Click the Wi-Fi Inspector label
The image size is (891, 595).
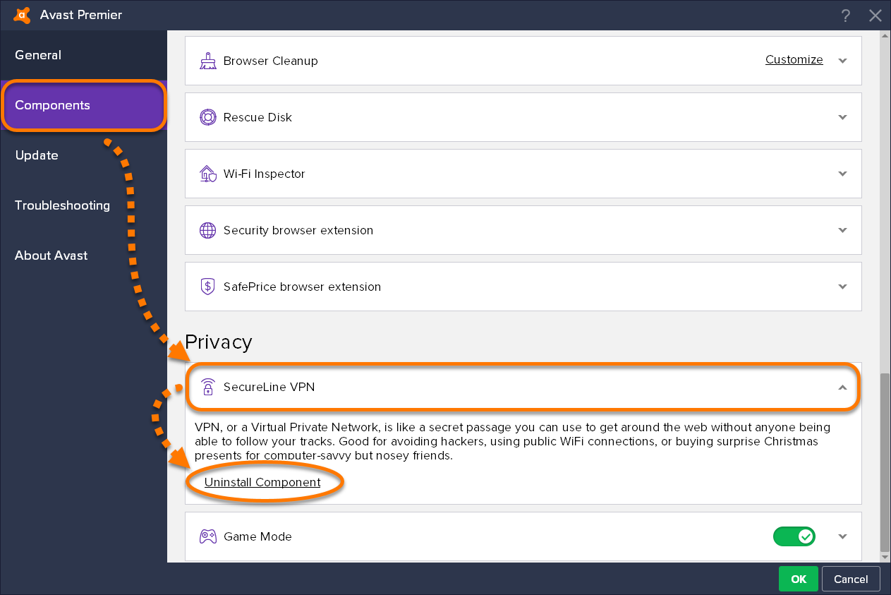(265, 174)
